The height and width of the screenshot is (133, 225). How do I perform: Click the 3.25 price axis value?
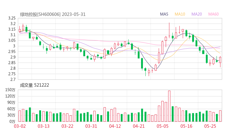[x=12, y=18]
